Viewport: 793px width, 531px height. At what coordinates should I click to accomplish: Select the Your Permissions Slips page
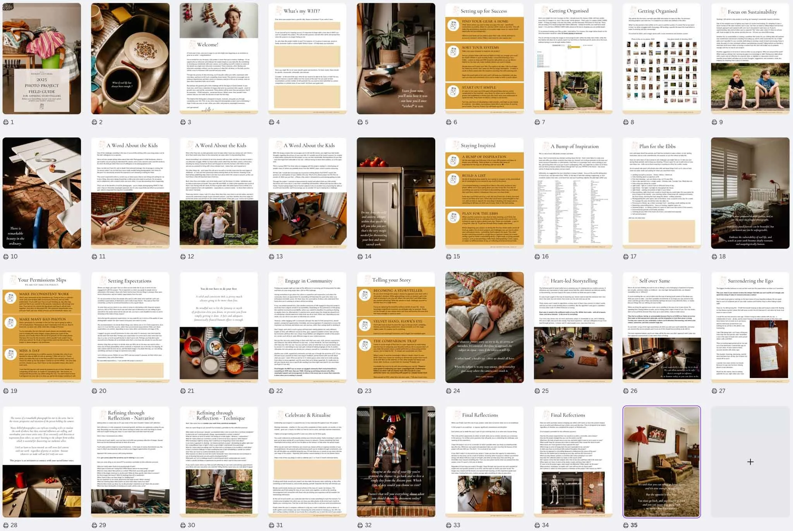(42, 327)
